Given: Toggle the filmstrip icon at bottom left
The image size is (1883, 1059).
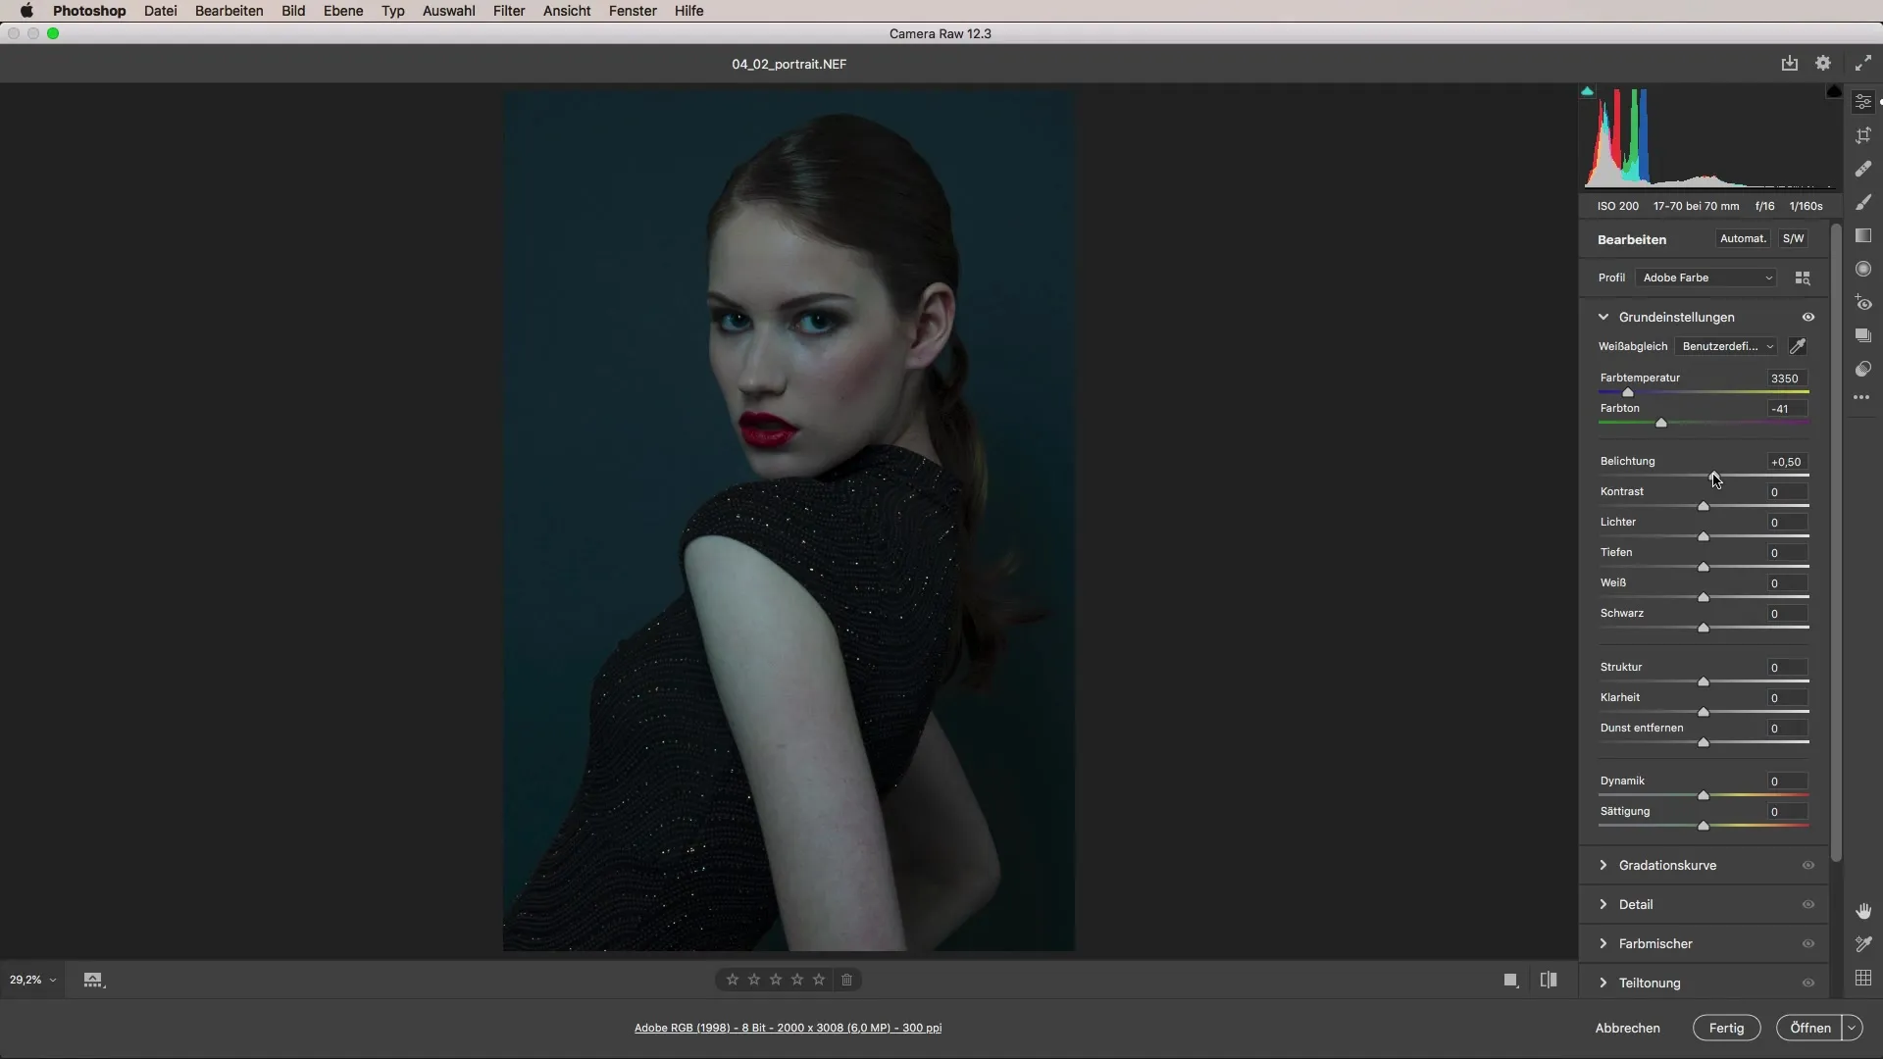Looking at the screenshot, I should pos(93,980).
